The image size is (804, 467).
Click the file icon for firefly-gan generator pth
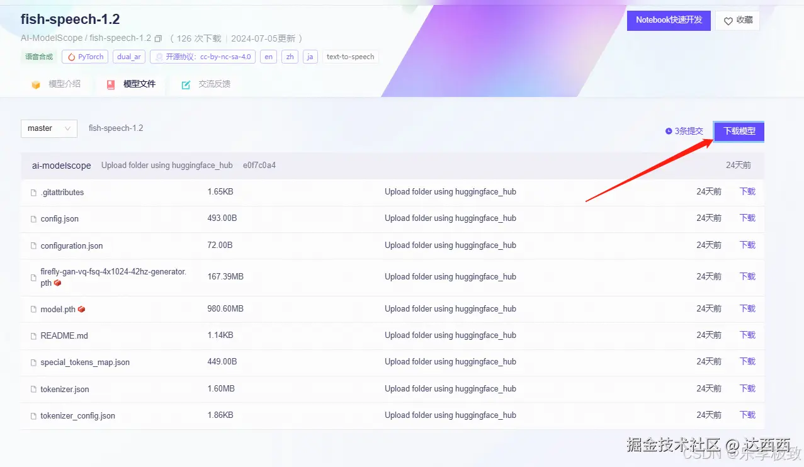click(34, 278)
